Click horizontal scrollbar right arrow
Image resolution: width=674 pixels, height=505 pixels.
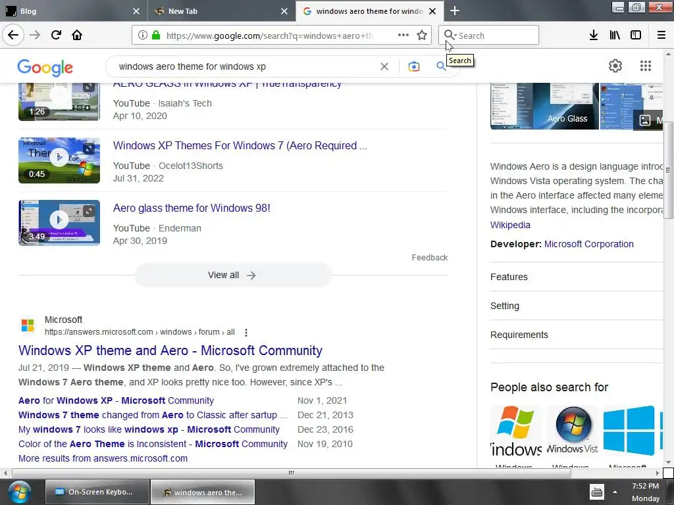click(x=658, y=473)
